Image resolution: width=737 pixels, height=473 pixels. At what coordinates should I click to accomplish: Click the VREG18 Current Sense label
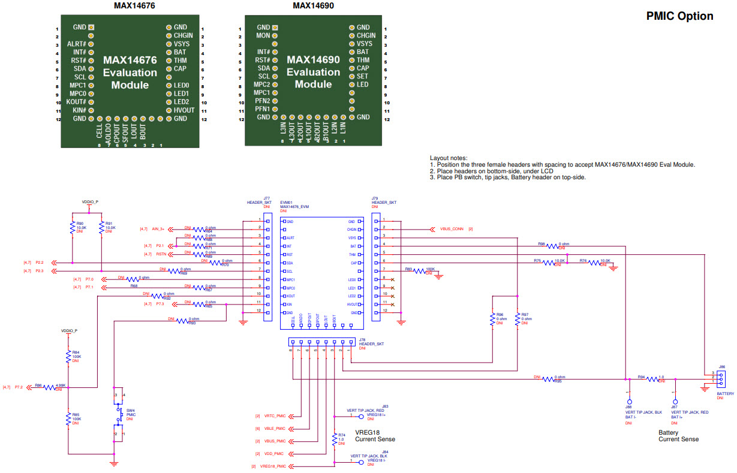pos(375,436)
